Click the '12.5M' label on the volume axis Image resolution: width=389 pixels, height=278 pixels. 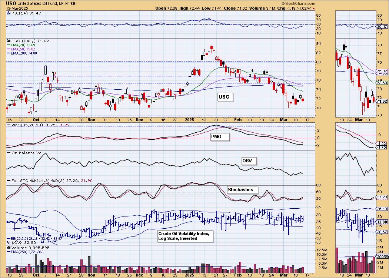(321, 250)
